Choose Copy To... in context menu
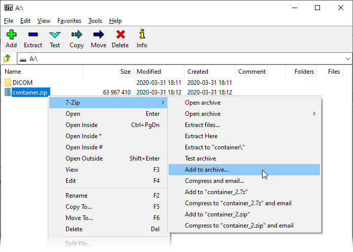Image resolution: width=353 pixels, height=252 pixels. tap(108, 207)
